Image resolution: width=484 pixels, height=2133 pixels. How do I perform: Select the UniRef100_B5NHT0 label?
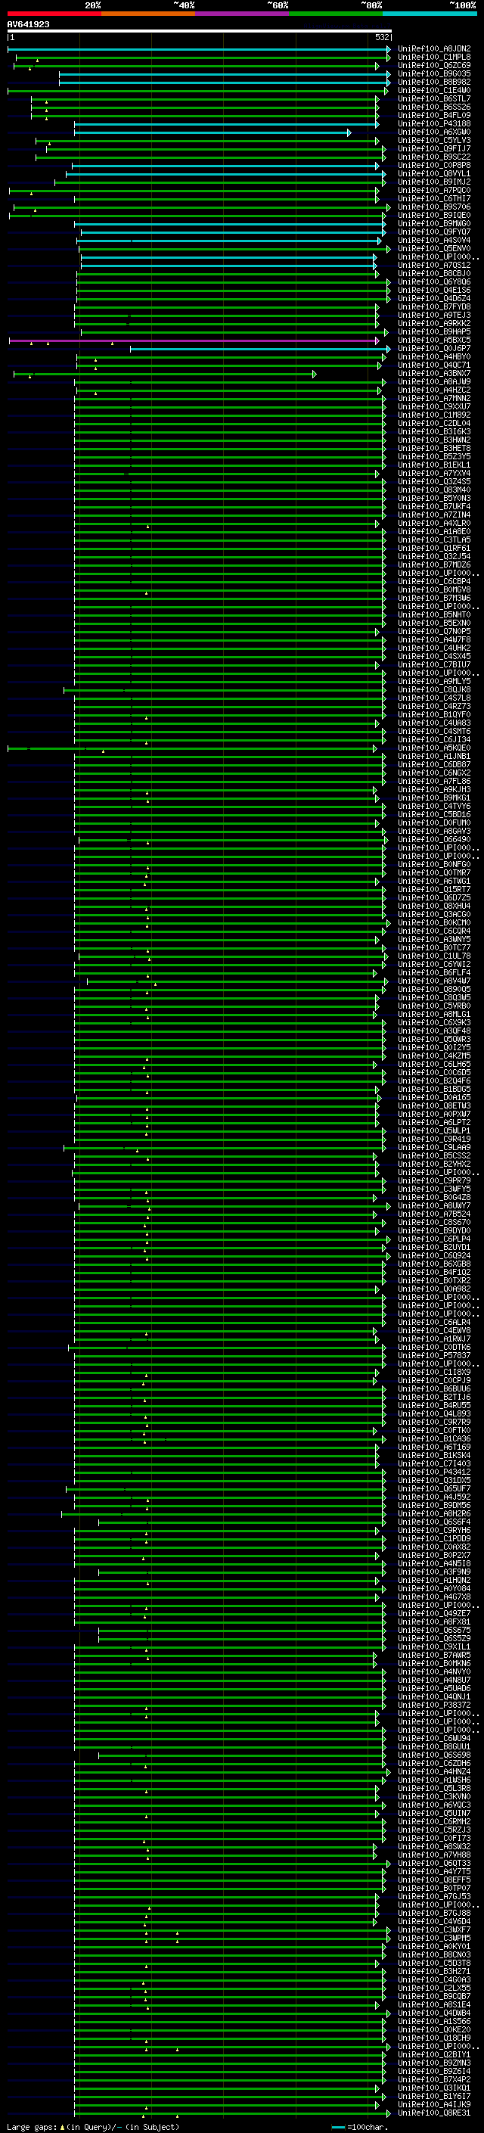pyautogui.click(x=434, y=614)
